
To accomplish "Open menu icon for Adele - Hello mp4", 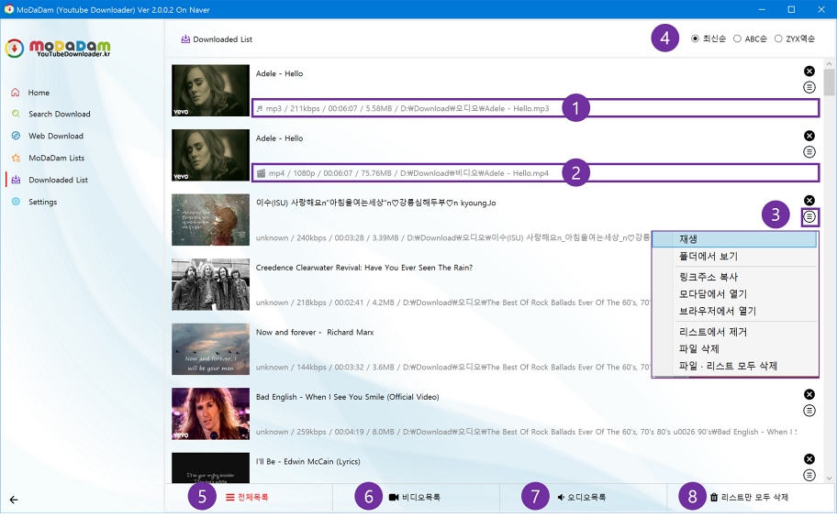I will [x=809, y=152].
